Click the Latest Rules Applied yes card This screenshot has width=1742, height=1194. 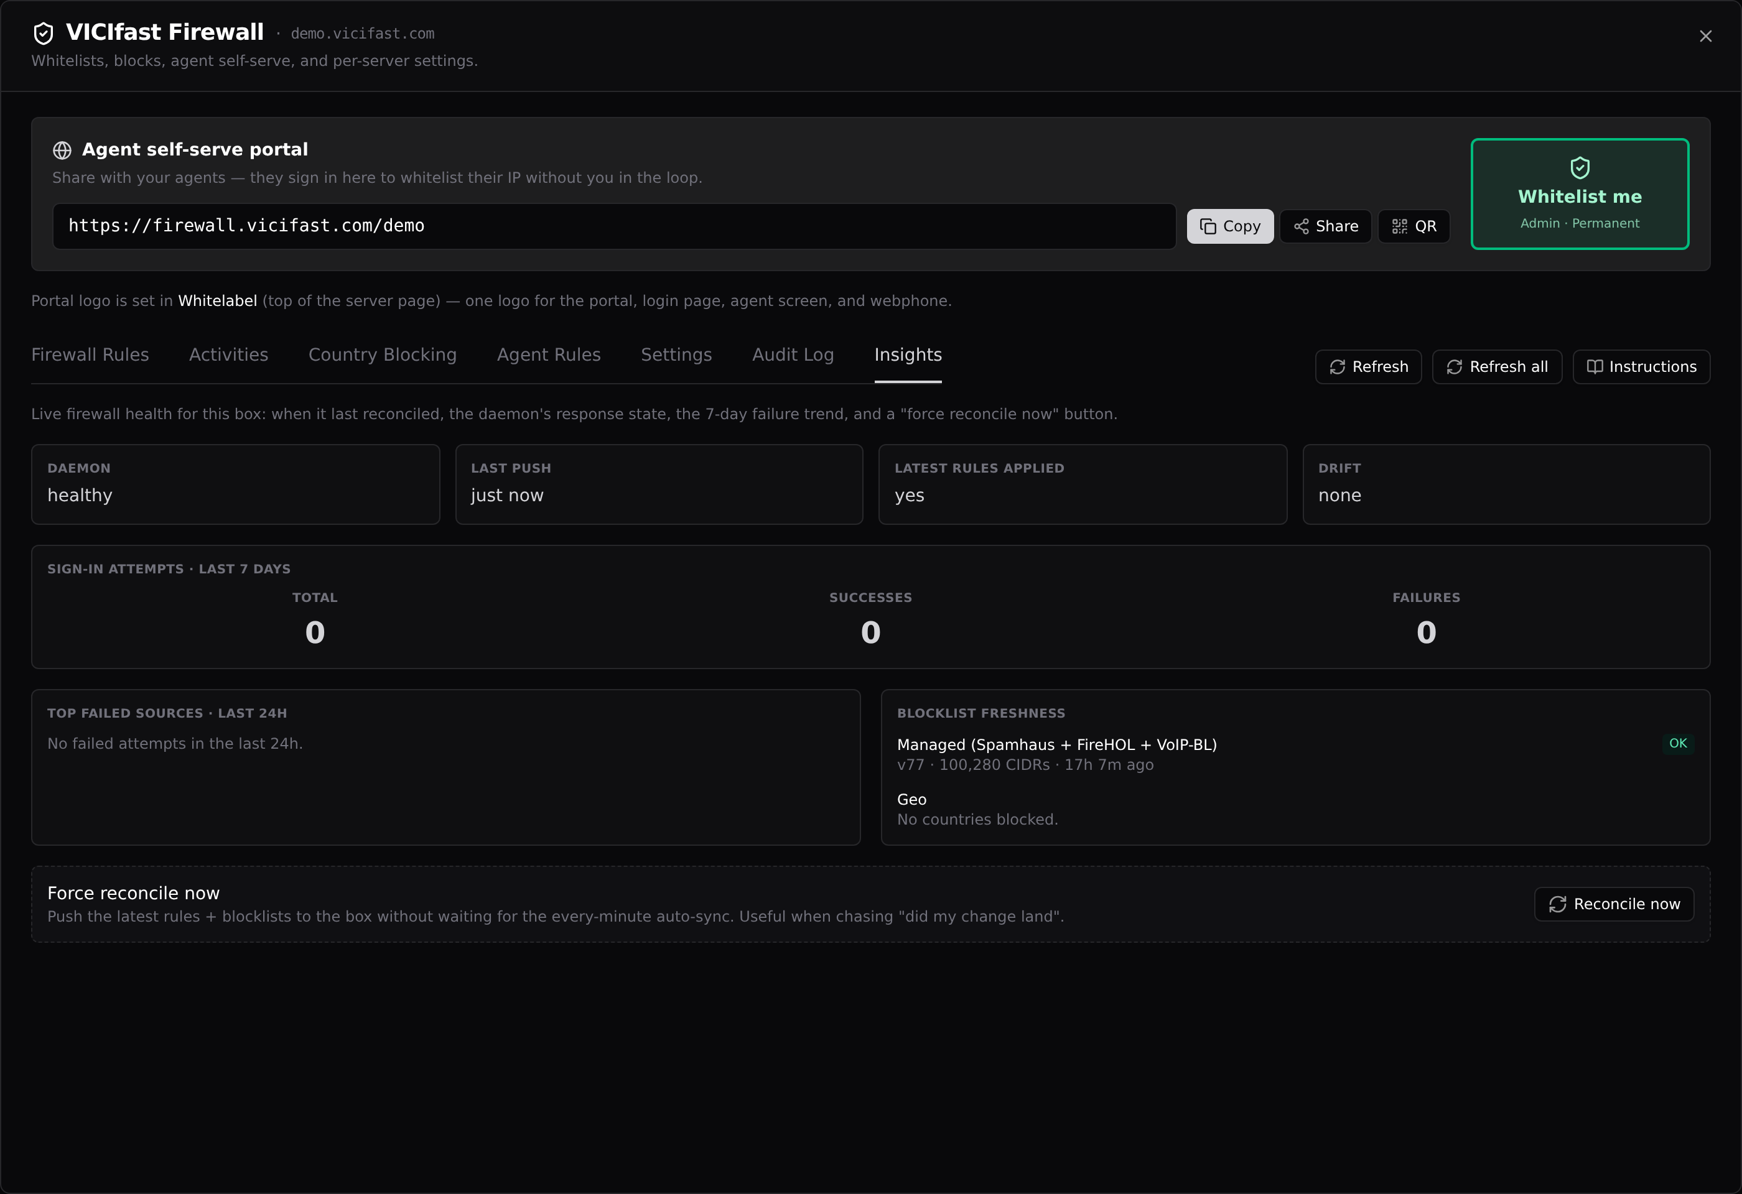point(1083,484)
